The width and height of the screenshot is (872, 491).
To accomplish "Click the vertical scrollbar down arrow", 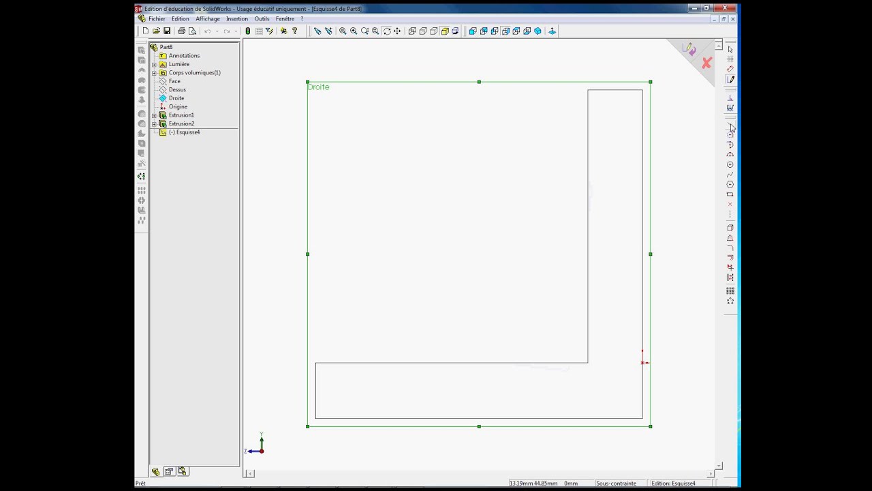I will tap(719, 466).
